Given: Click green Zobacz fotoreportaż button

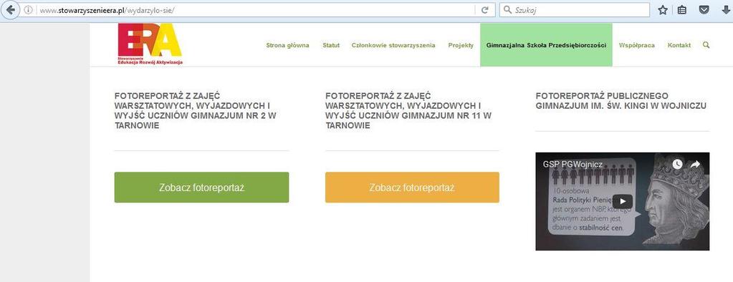Looking at the screenshot, I should 201,188.
